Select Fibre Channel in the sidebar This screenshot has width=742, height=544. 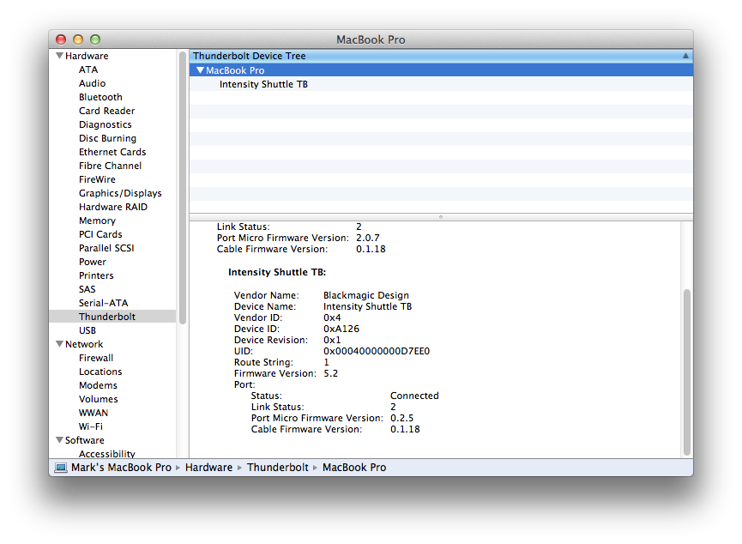[x=111, y=166]
